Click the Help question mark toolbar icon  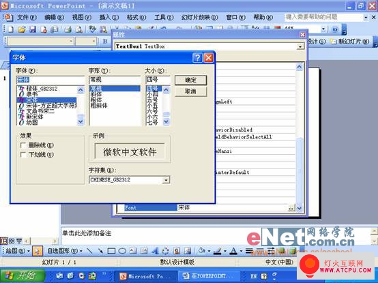(335, 29)
